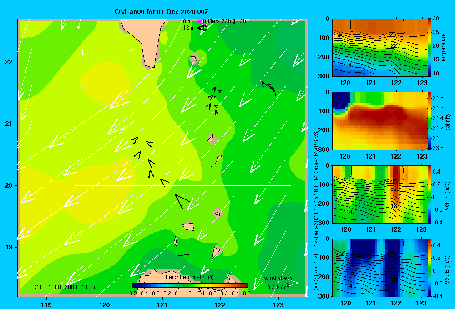This screenshot has height=309, width=455.
Task: Click the small island near 22N east of Taiwan
Action: pyautogui.click(x=194, y=59)
